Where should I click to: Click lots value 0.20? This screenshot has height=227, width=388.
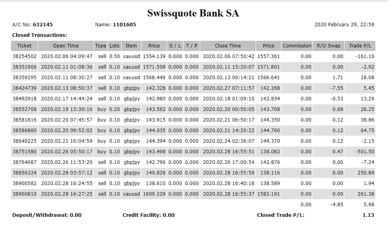tap(114, 109)
